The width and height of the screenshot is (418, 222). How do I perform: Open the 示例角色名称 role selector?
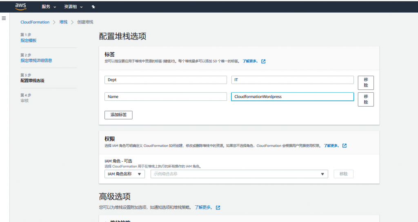point(239,174)
